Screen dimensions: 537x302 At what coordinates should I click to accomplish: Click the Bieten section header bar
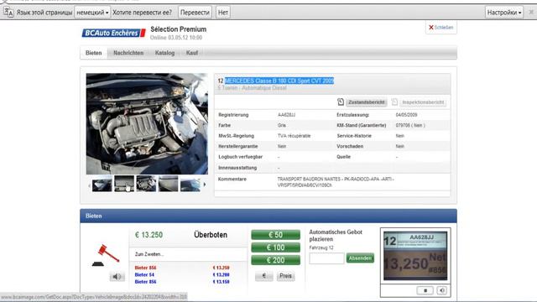tap(268, 216)
